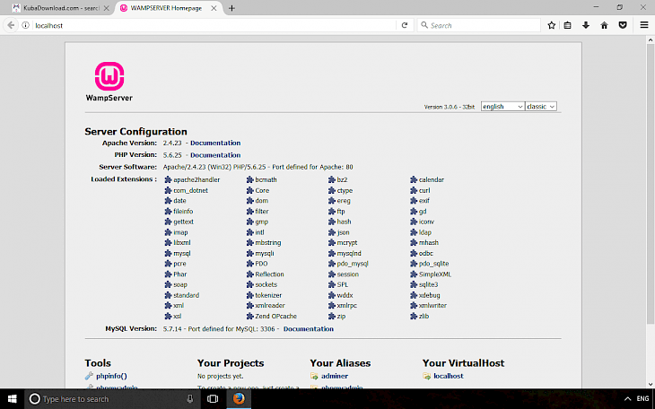Click the page vertical scrollbar thumb
The image size is (655, 409).
[651, 184]
